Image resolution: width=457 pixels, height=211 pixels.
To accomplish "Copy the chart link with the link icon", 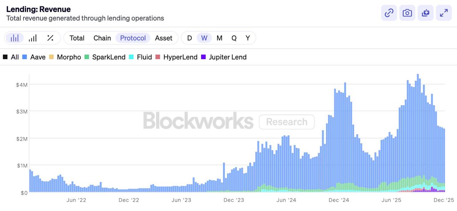I will click(x=389, y=13).
